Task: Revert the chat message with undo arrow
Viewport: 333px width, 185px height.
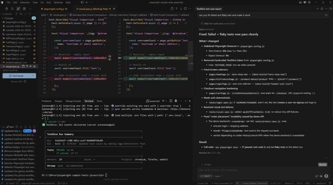Action: tap(326, 15)
